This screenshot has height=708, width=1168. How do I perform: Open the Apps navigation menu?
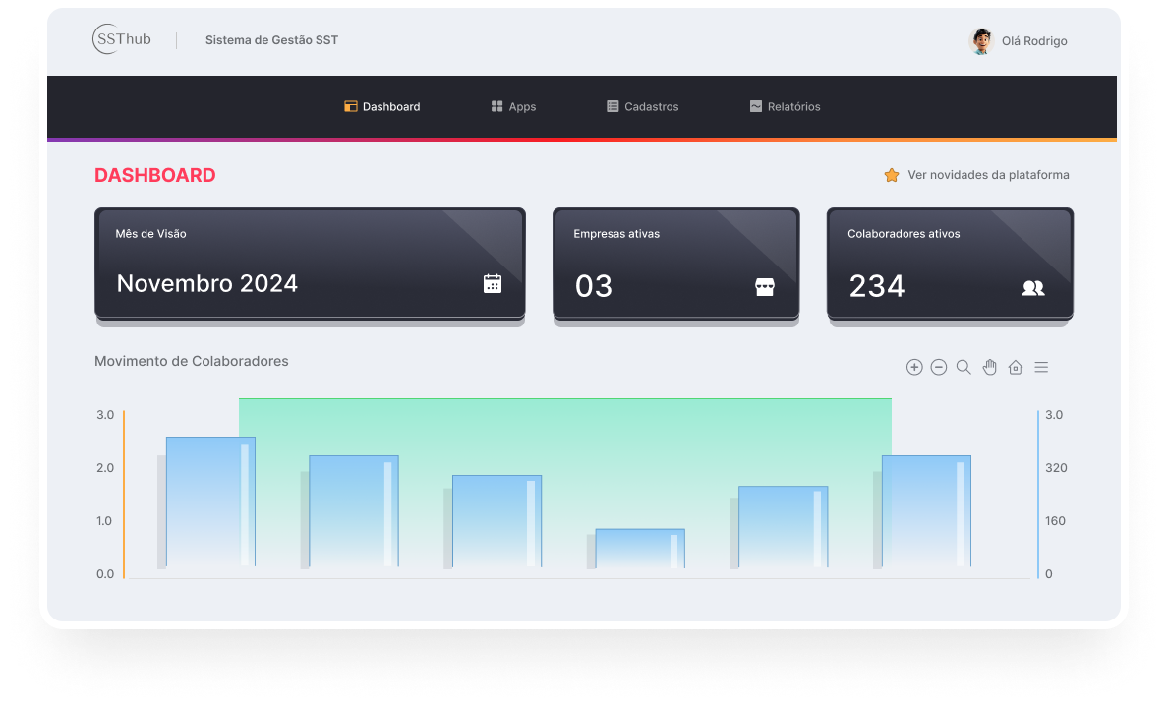click(513, 106)
